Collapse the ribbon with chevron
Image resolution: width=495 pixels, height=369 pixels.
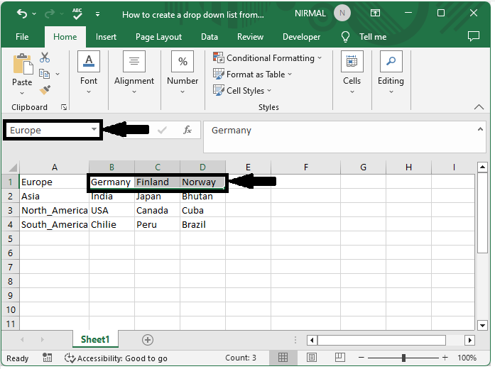[x=479, y=107]
